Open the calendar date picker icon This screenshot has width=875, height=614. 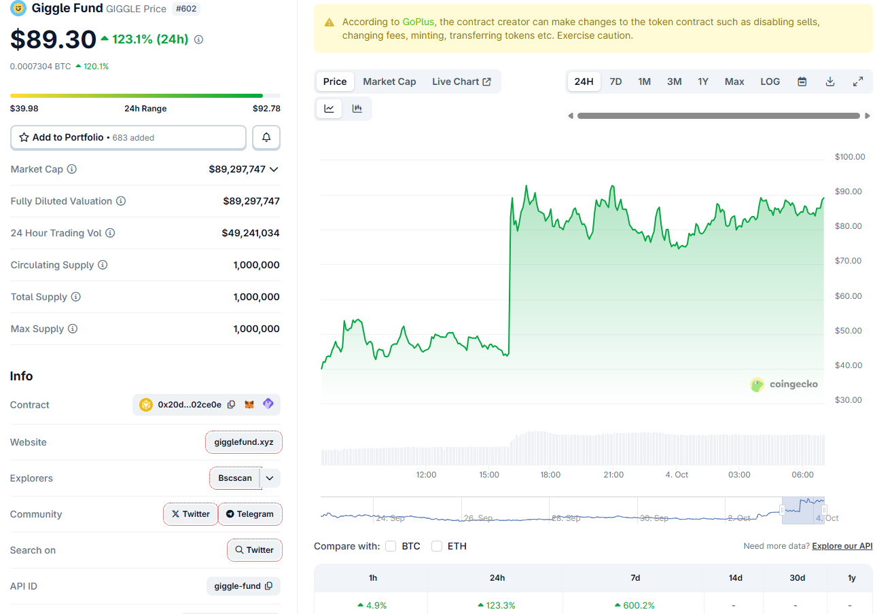pyautogui.click(x=802, y=82)
